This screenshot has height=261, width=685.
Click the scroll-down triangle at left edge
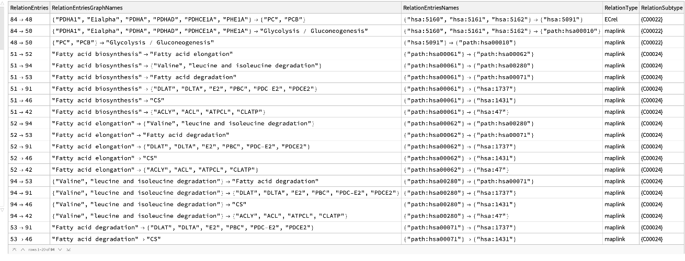(4, 210)
